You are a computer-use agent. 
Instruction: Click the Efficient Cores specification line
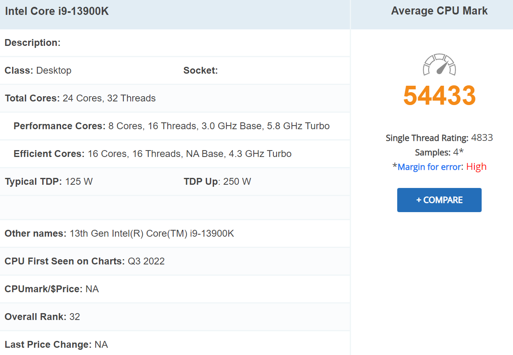click(x=153, y=153)
